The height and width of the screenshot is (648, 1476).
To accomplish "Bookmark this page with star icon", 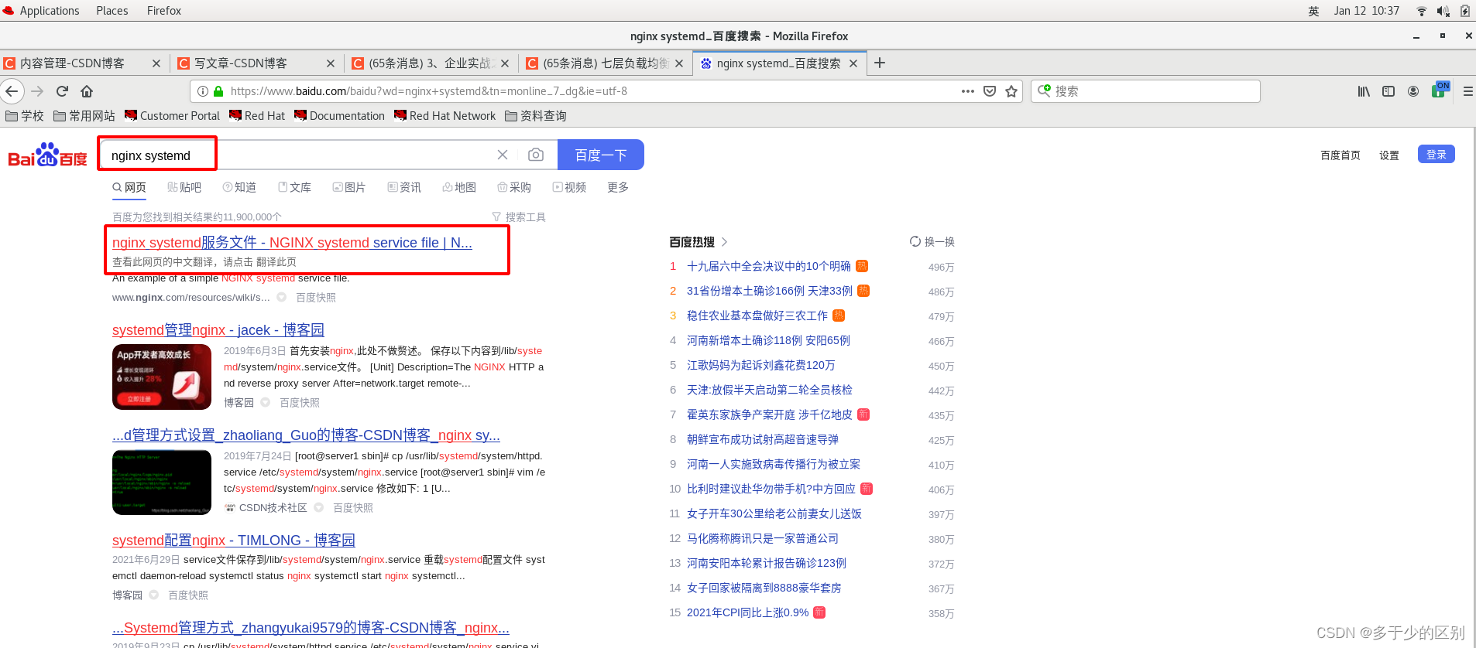I will pyautogui.click(x=1011, y=91).
